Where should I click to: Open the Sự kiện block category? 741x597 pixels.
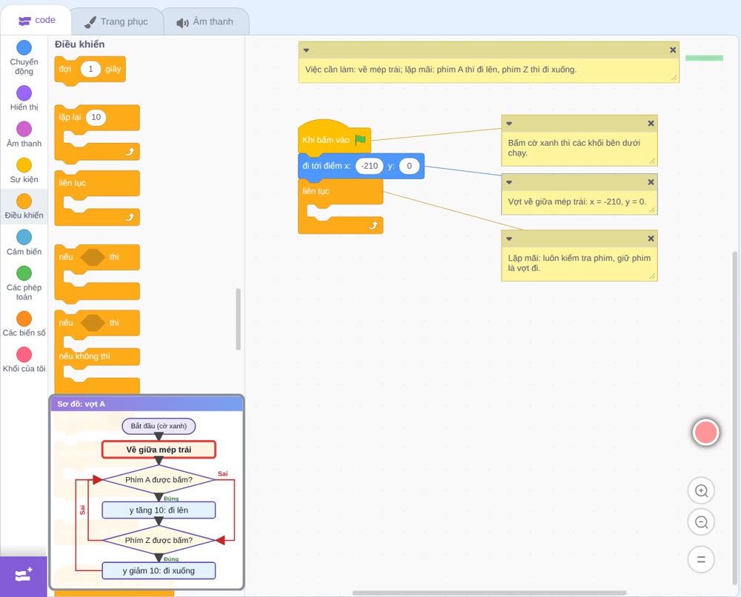click(24, 170)
